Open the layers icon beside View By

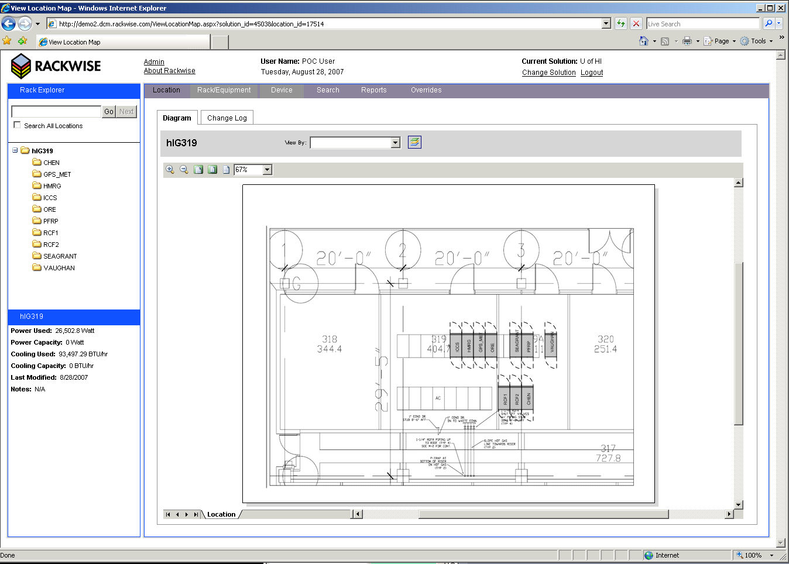[414, 142]
